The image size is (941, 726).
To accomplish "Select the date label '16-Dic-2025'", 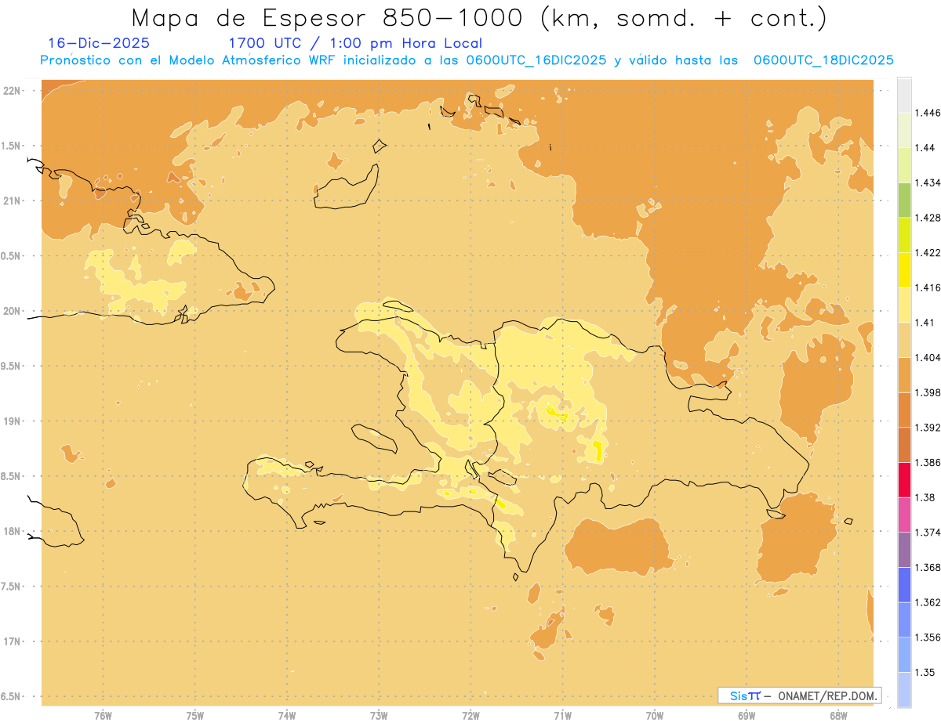I will [99, 43].
